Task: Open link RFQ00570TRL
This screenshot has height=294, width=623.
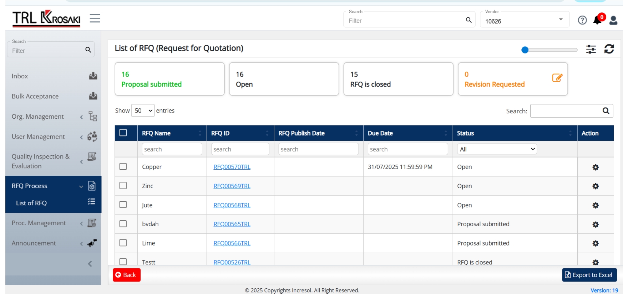Action: (x=232, y=167)
